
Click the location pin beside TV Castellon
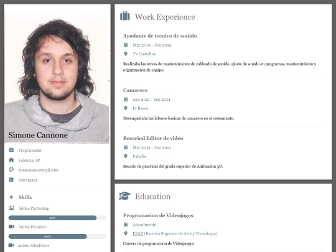(126, 54)
